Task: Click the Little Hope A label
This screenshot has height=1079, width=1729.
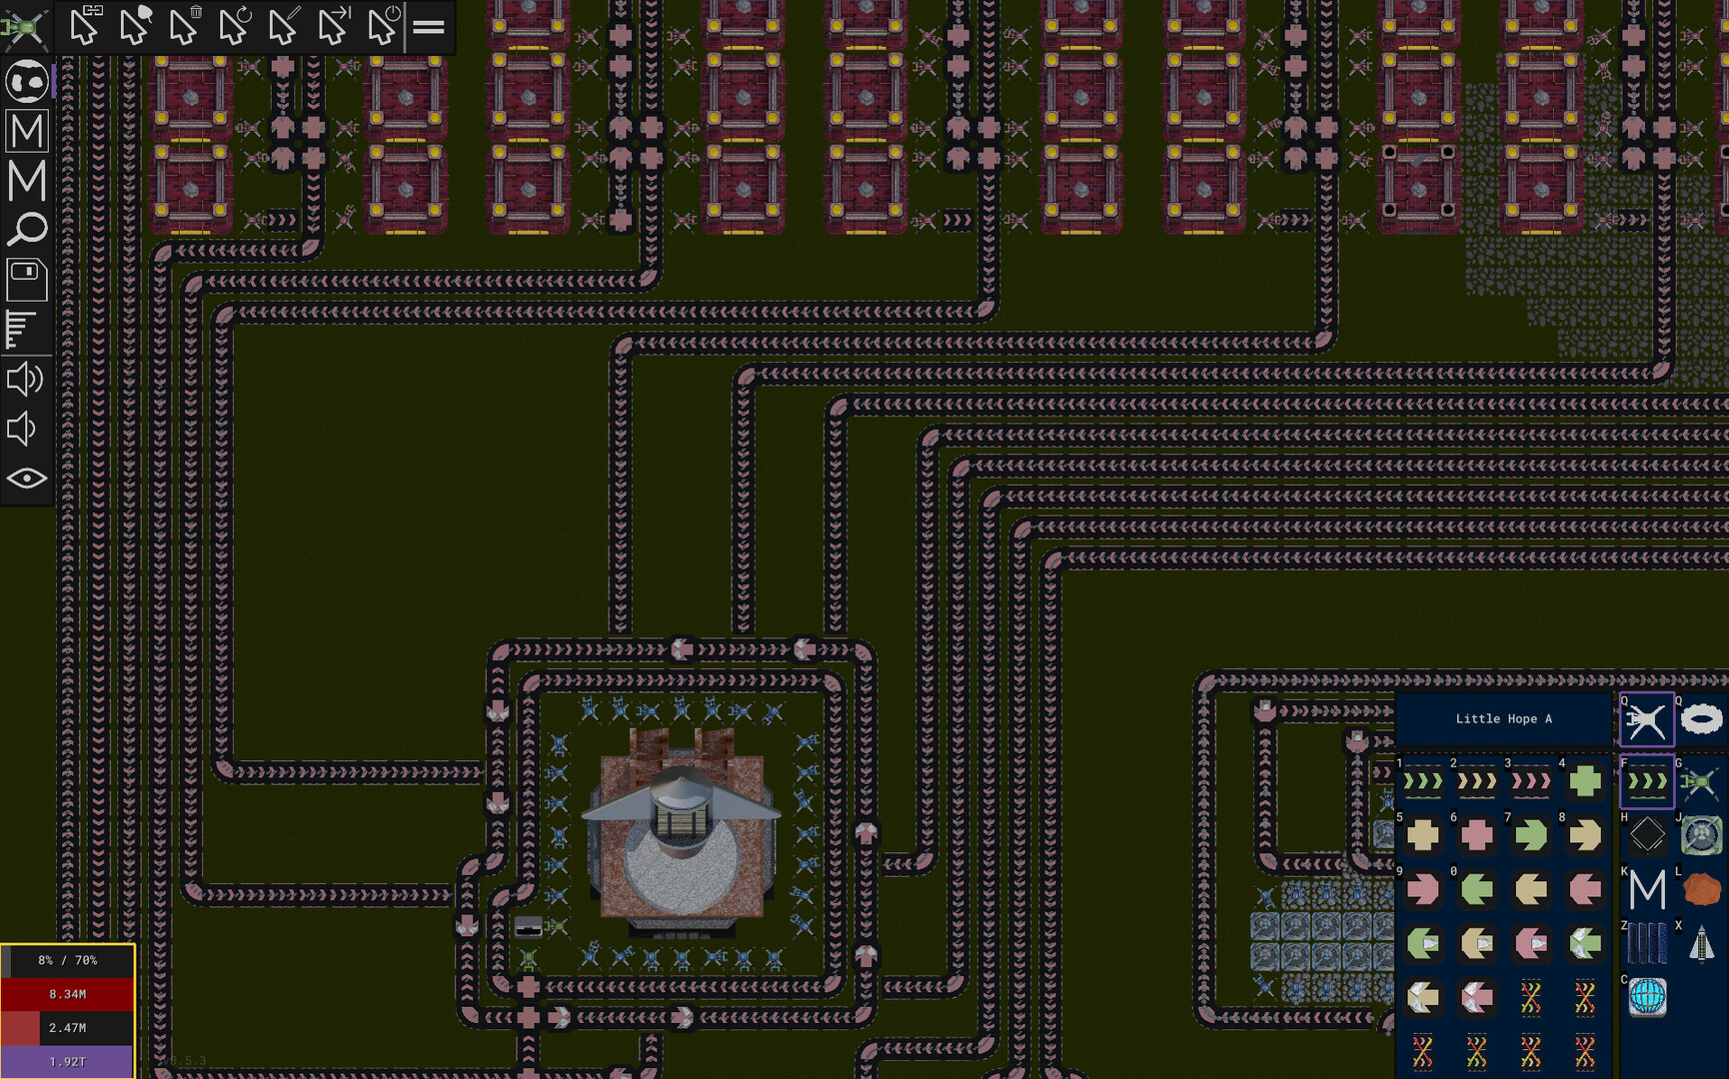Action: coord(1503,718)
